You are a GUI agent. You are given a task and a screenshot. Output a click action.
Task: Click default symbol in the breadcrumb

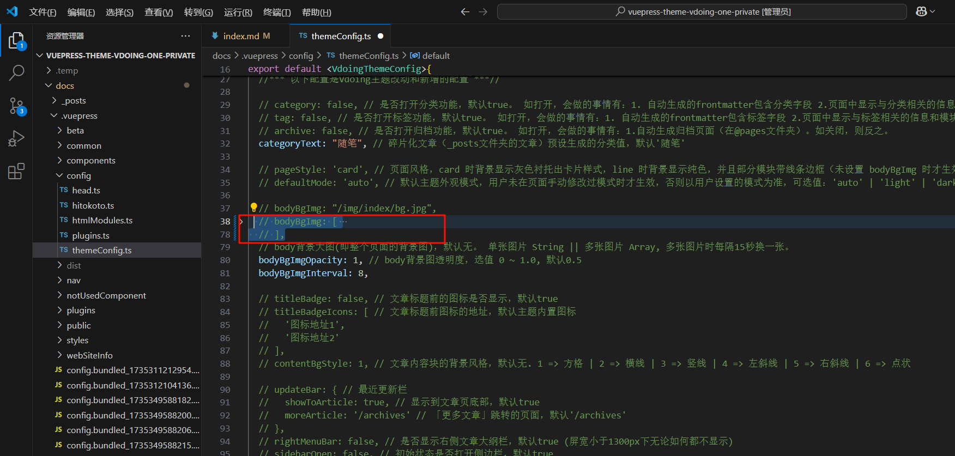[x=430, y=56]
